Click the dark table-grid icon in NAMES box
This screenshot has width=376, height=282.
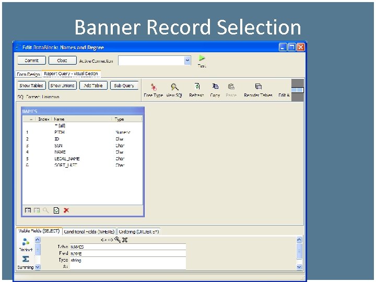coord(28,210)
